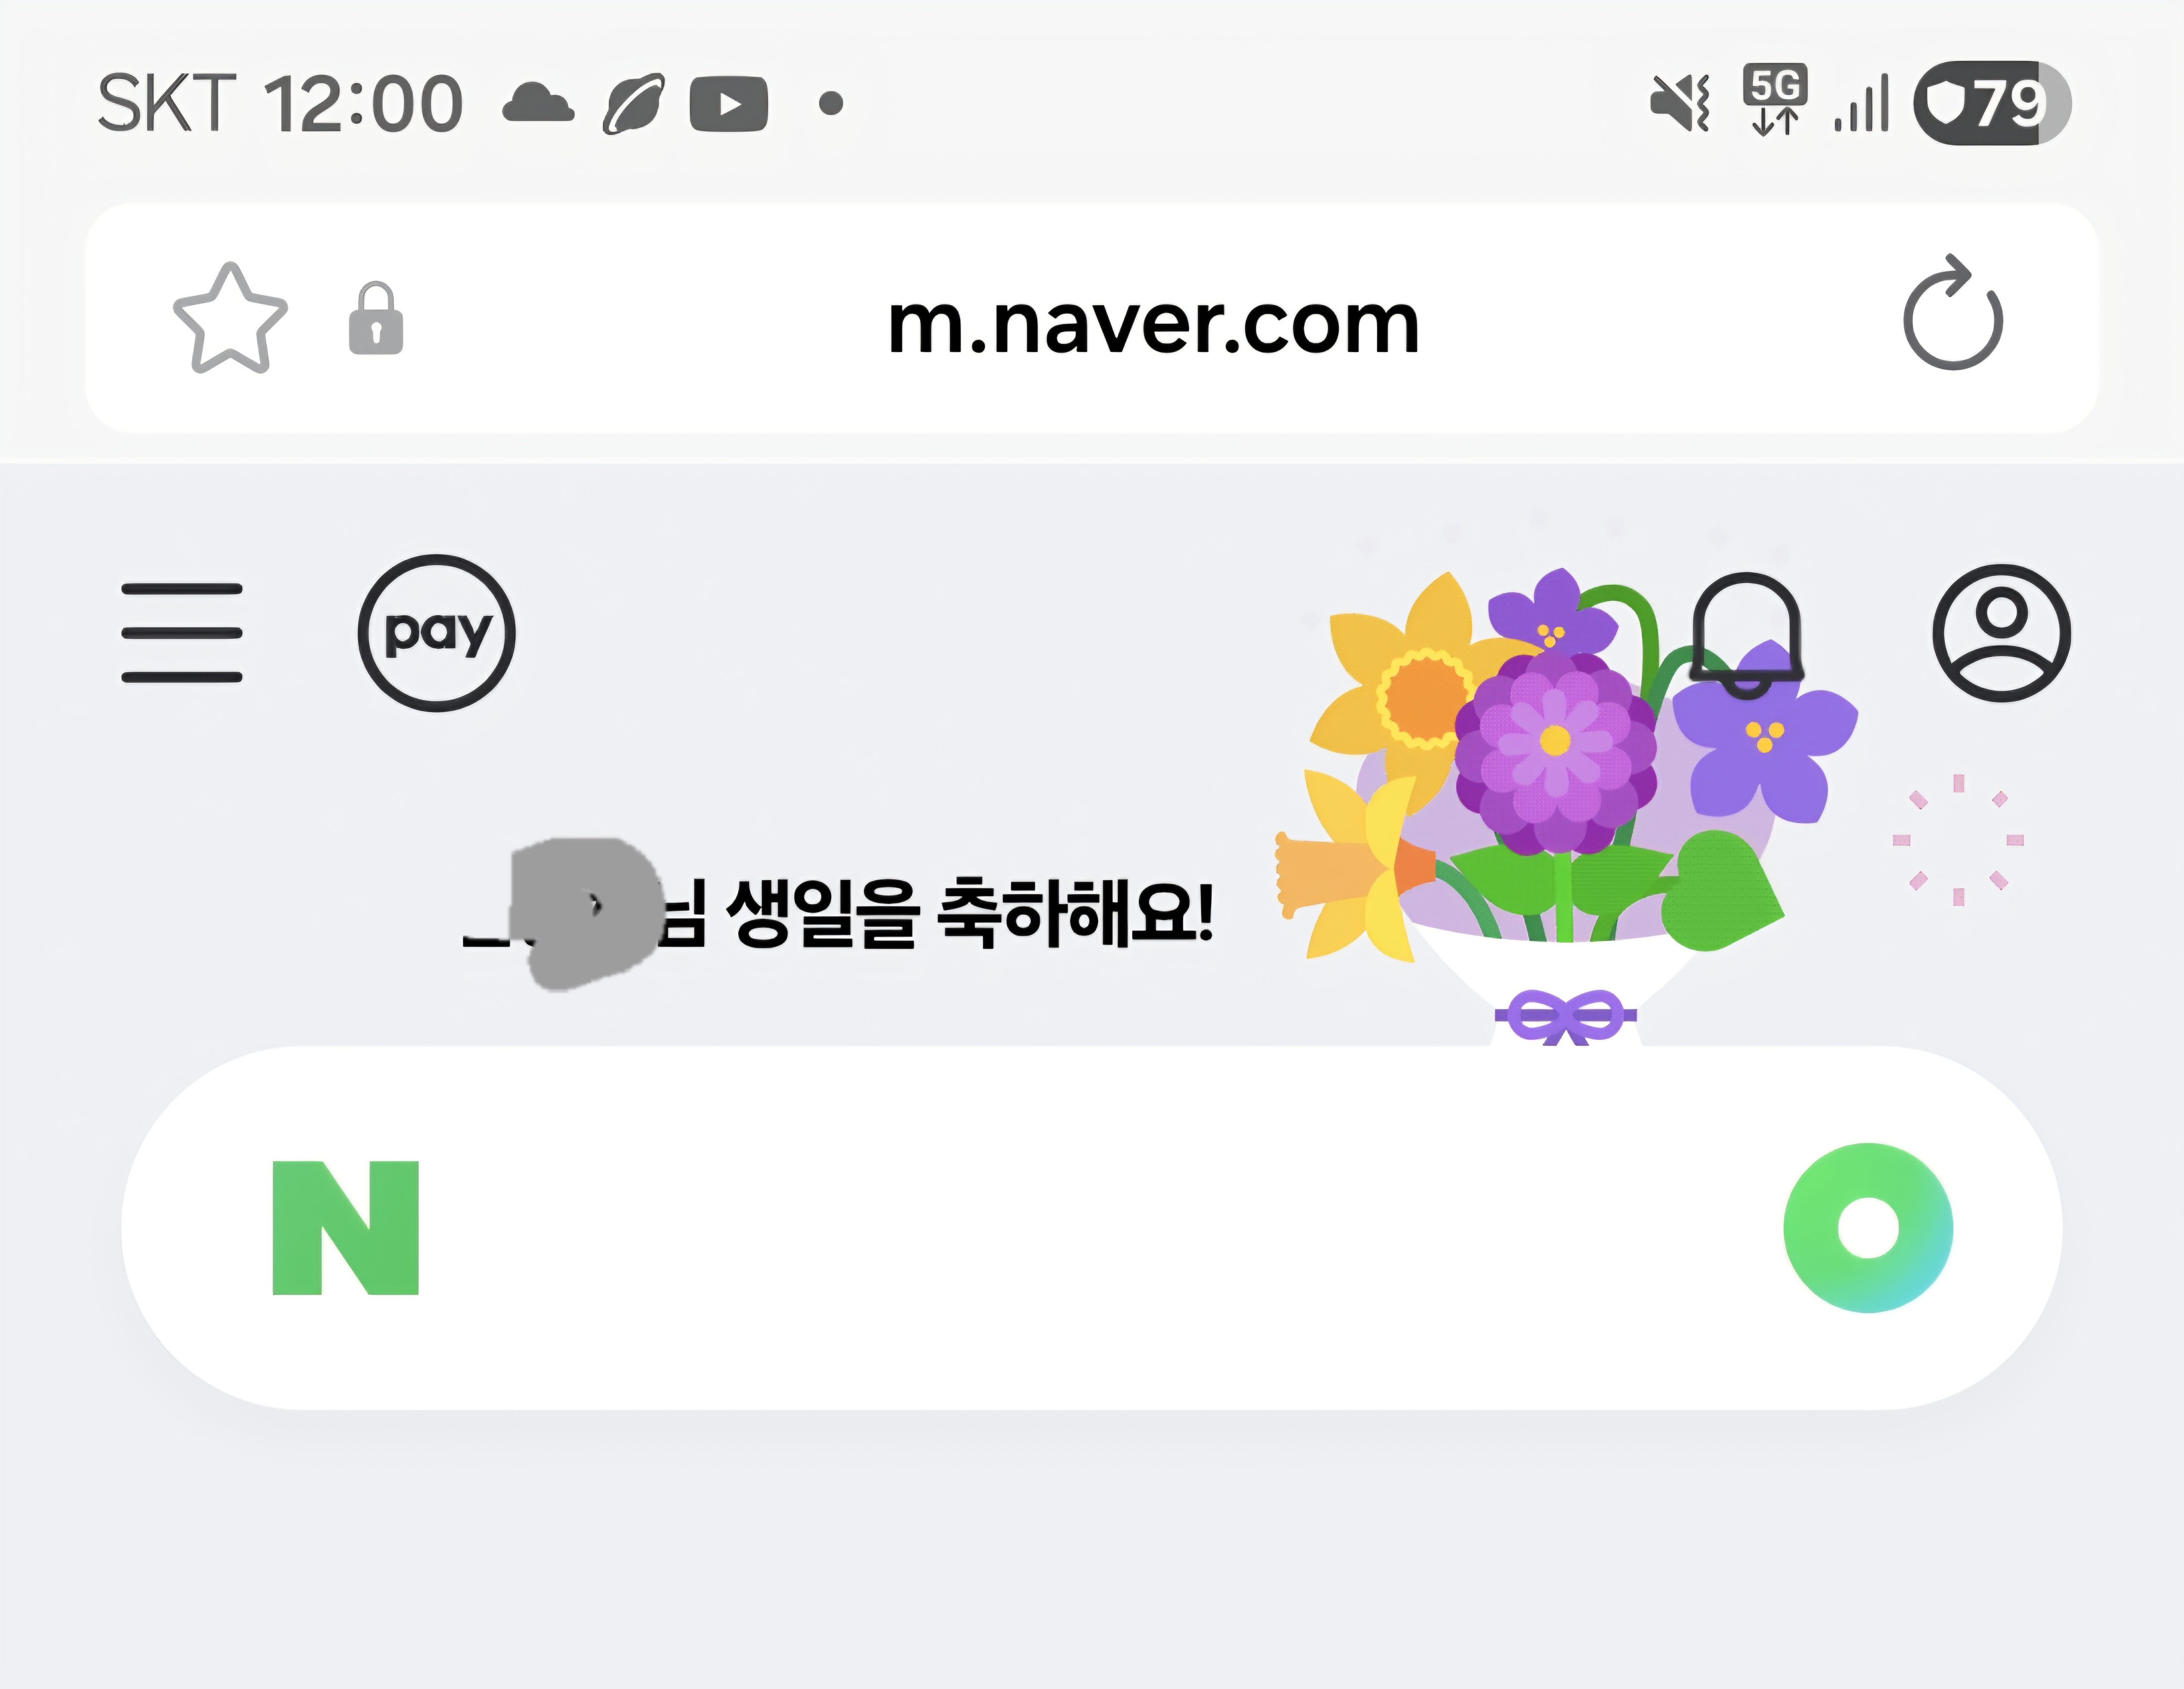Tap the 5G network indicator
This screenshot has height=1689, width=2184.
[x=1775, y=99]
